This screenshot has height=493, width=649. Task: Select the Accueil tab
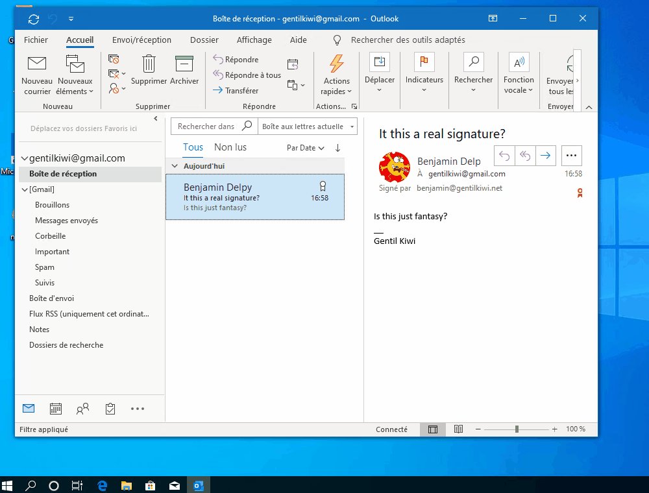click(80, 40)
